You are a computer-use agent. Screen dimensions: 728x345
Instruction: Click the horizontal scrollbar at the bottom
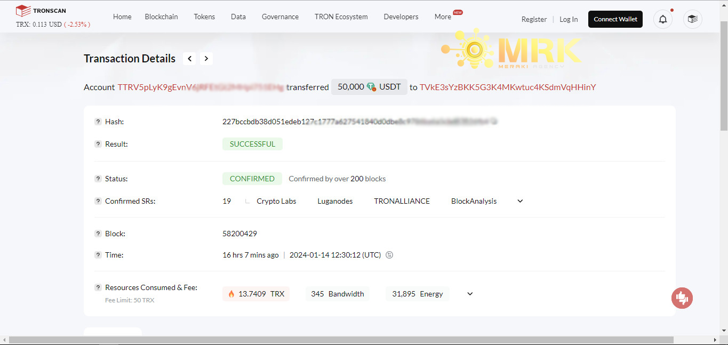(x=341, y=340)
